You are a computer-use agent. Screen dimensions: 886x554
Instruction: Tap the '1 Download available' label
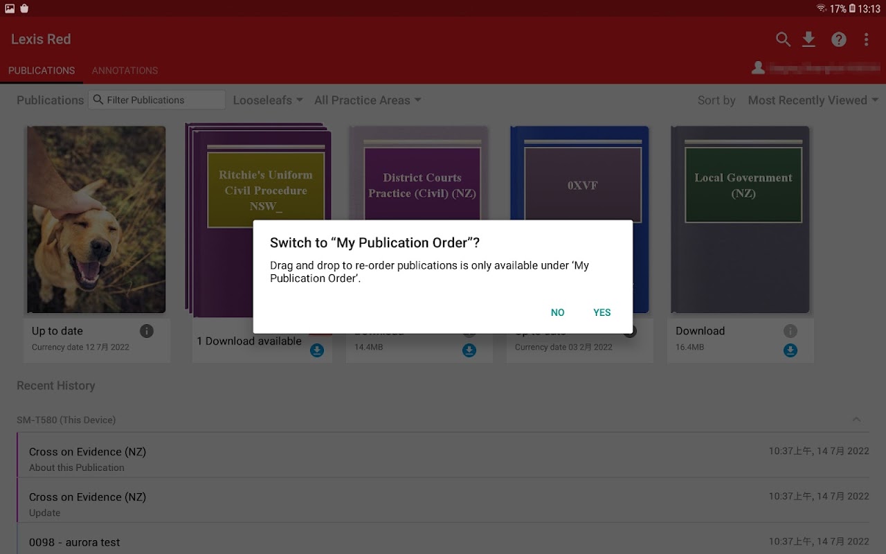(249, 341)
